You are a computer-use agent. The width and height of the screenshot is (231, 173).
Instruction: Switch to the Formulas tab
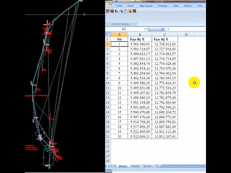pyautogui.click(x=163, y=6)
